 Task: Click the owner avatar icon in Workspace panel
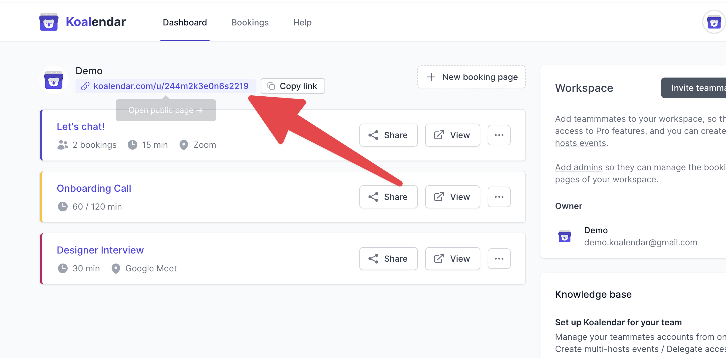tap(564, 236)
